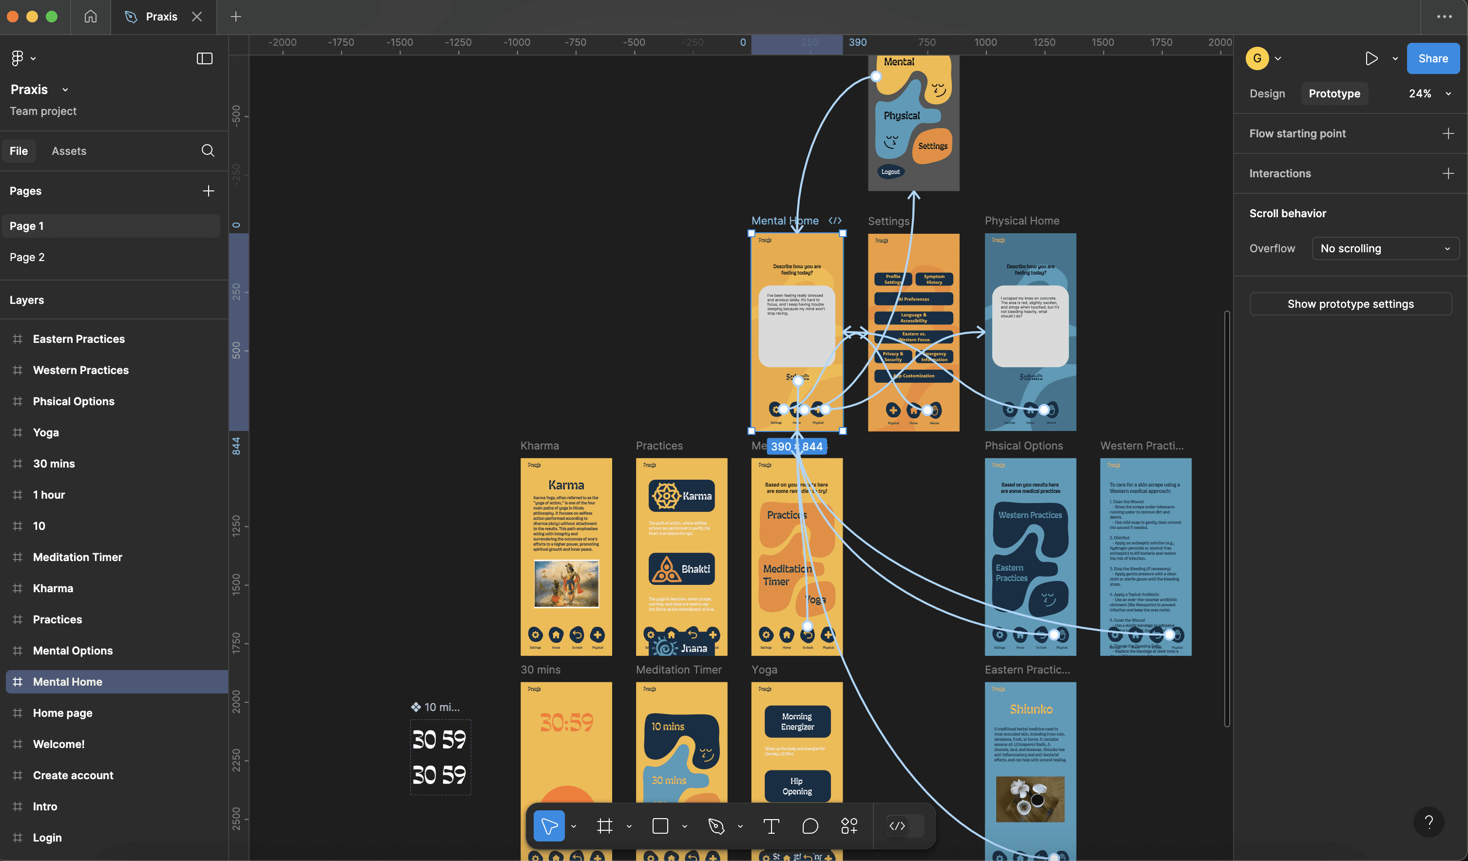1468x861 pixels.
Task: Select the Comment tool
Action: coord(810,825)
